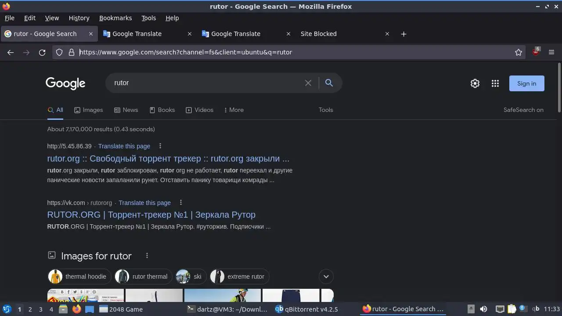Bookmark this page with the star
Viewport: 562px width, 316px height.
[x=519, y=52]
